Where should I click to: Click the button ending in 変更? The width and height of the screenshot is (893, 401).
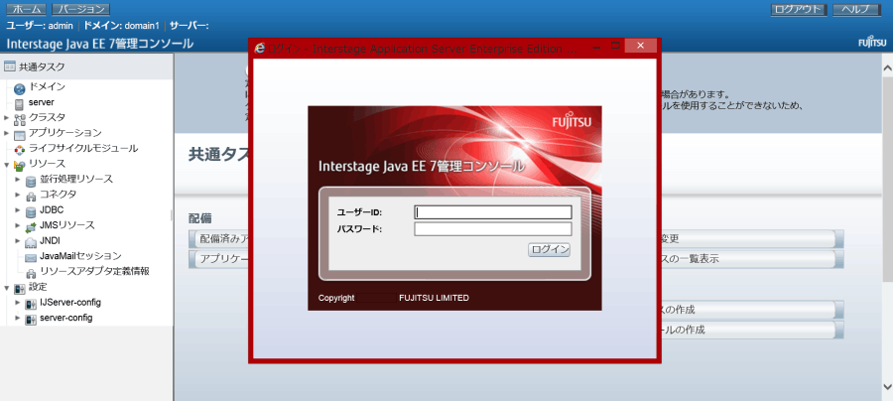[752, 239]
